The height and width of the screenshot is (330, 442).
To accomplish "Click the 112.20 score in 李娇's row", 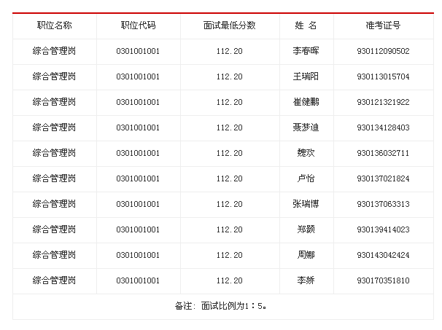I will pos(230,280).
